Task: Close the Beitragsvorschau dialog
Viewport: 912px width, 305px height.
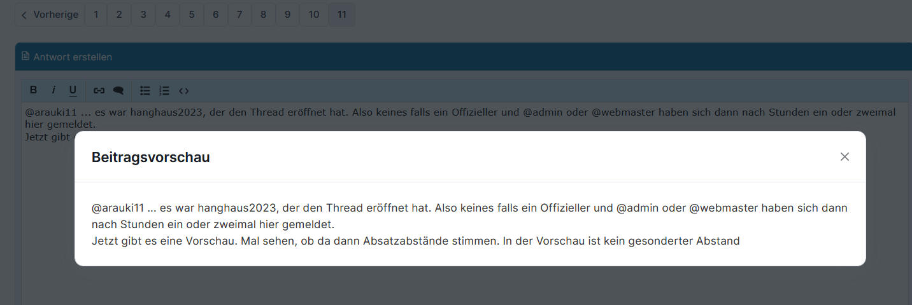Action: [844, 157]
